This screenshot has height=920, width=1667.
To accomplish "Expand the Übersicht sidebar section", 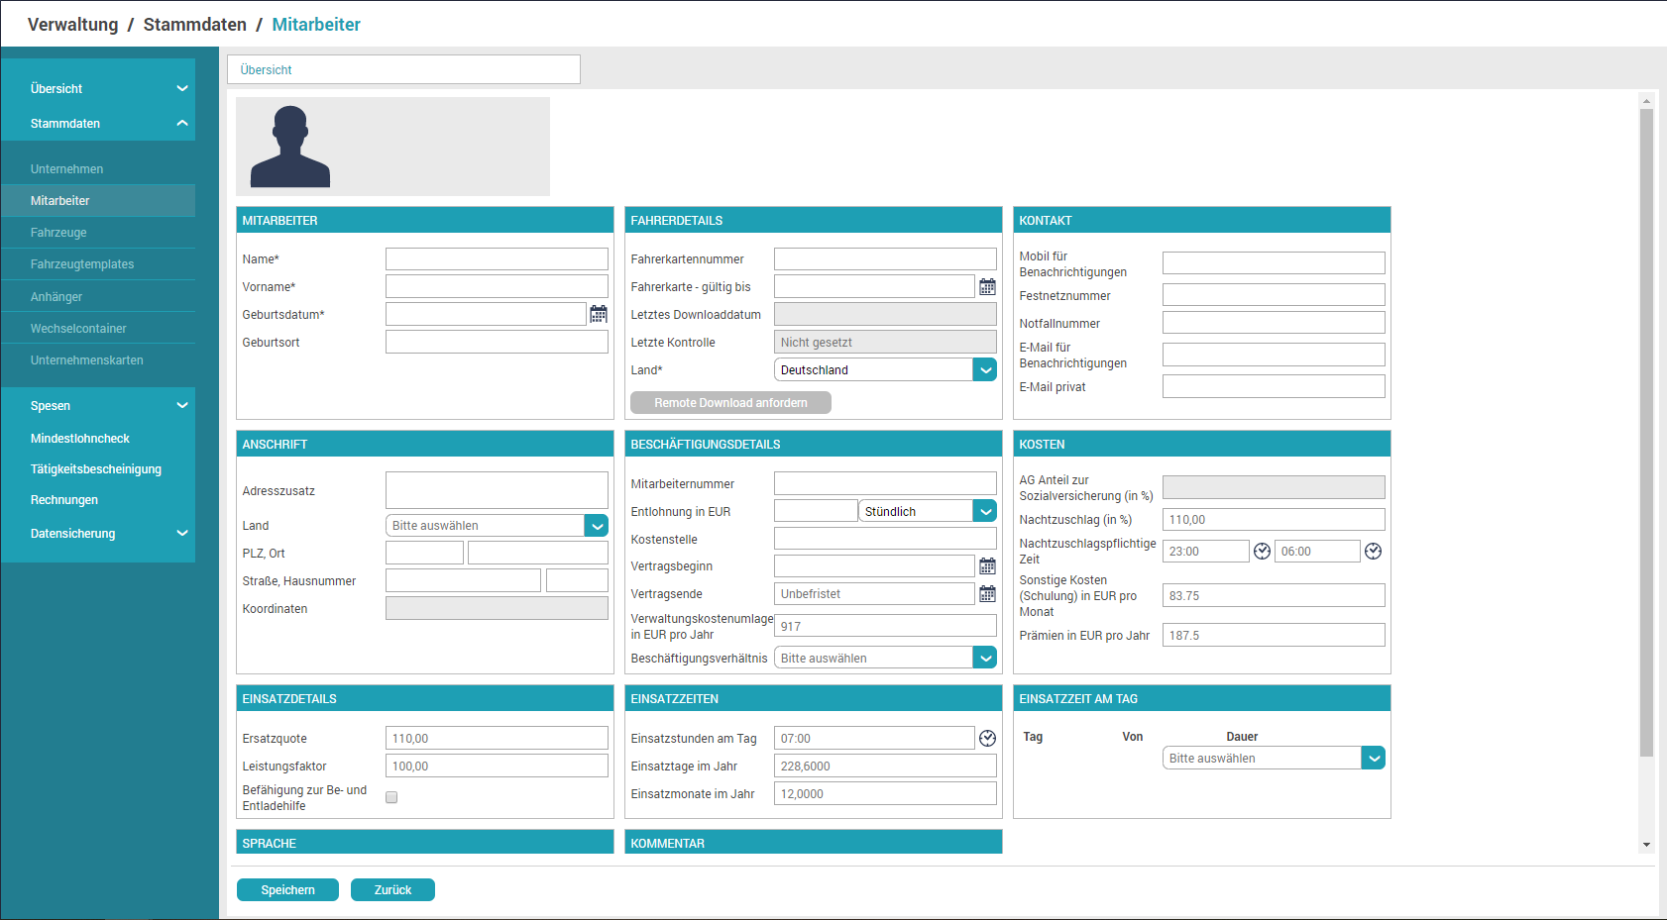I will coord(182,88).
